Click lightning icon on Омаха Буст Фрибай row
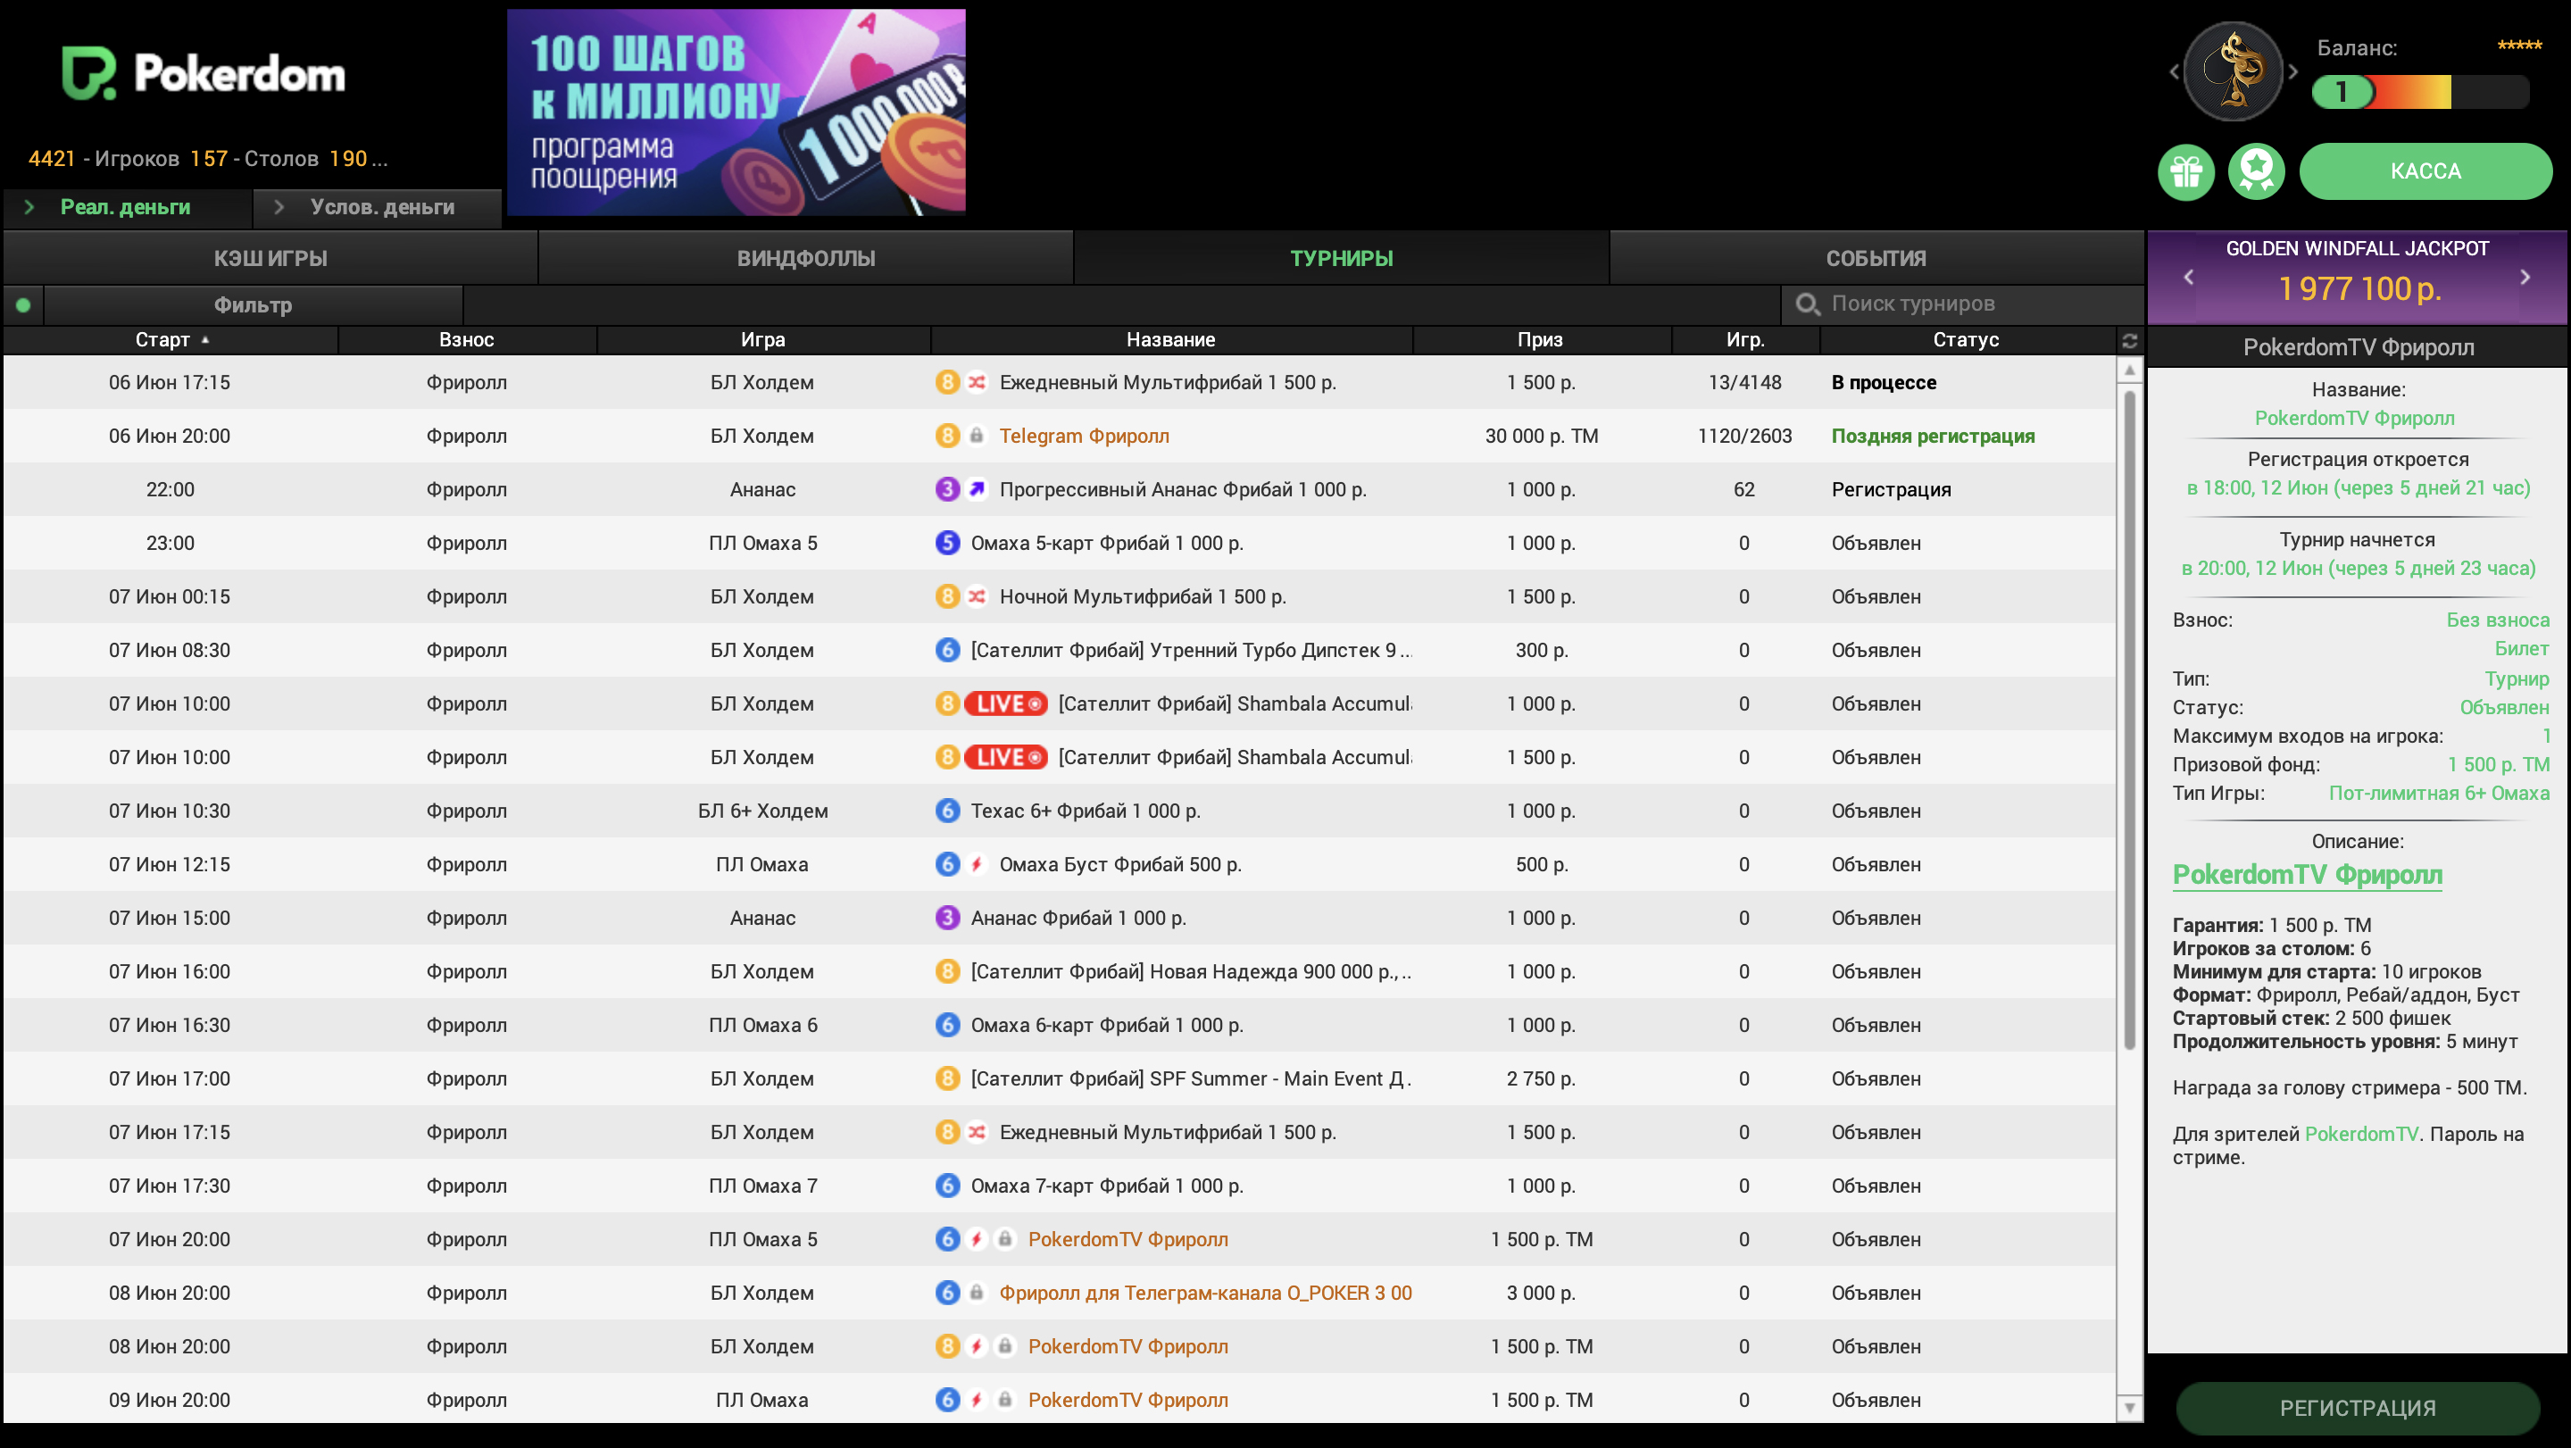Viewport: 2571px width, 1448px height. (x=978, y=864)
